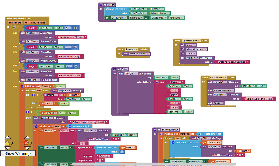Image resolution: width=279 pixels, height=166 pixels.
Task: Go to the next error with the down arrow
Action: [27, 148]
